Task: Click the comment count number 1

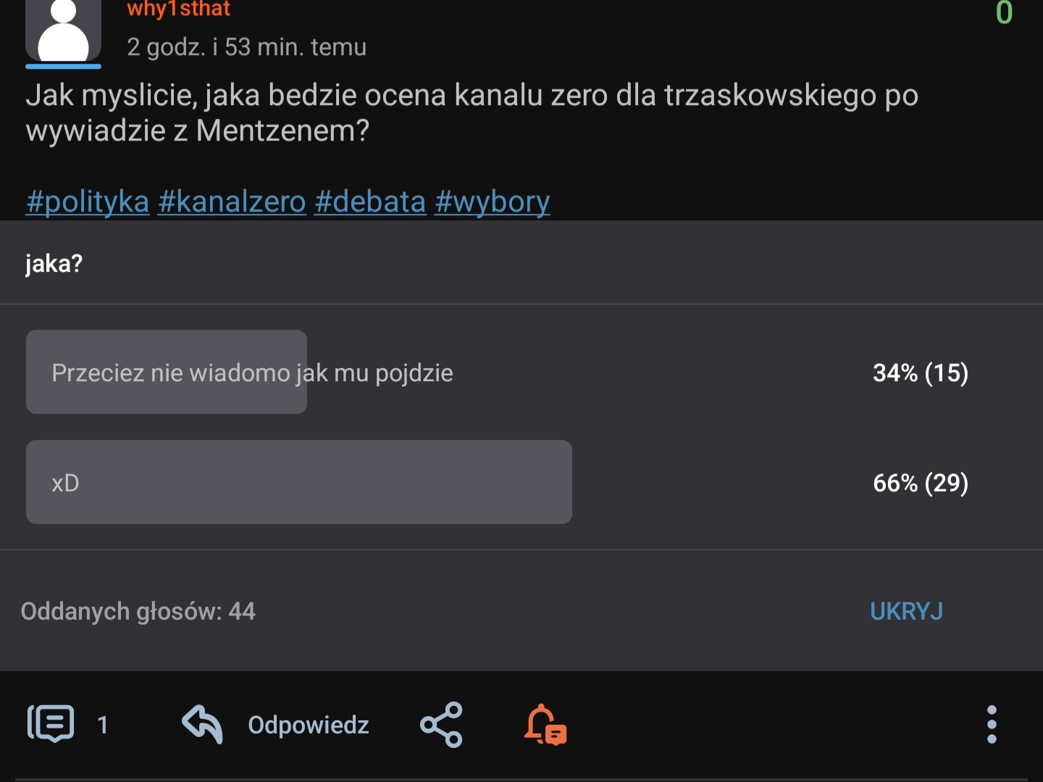Action: (103, 725)
